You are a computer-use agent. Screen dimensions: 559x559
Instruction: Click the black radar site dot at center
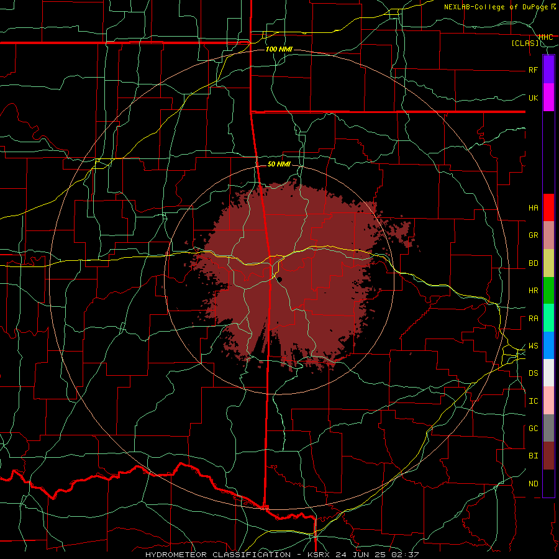click(x=280, y=279)
